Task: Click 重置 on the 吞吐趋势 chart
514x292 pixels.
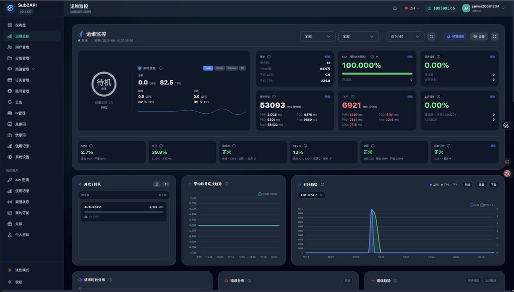Action: [x=481, y=185]
